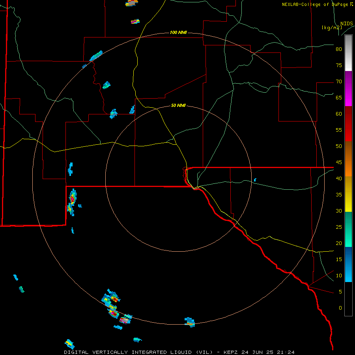Click the 65 value on the VIL scale
The image size is (355, 355).
(x=339, y=97)
